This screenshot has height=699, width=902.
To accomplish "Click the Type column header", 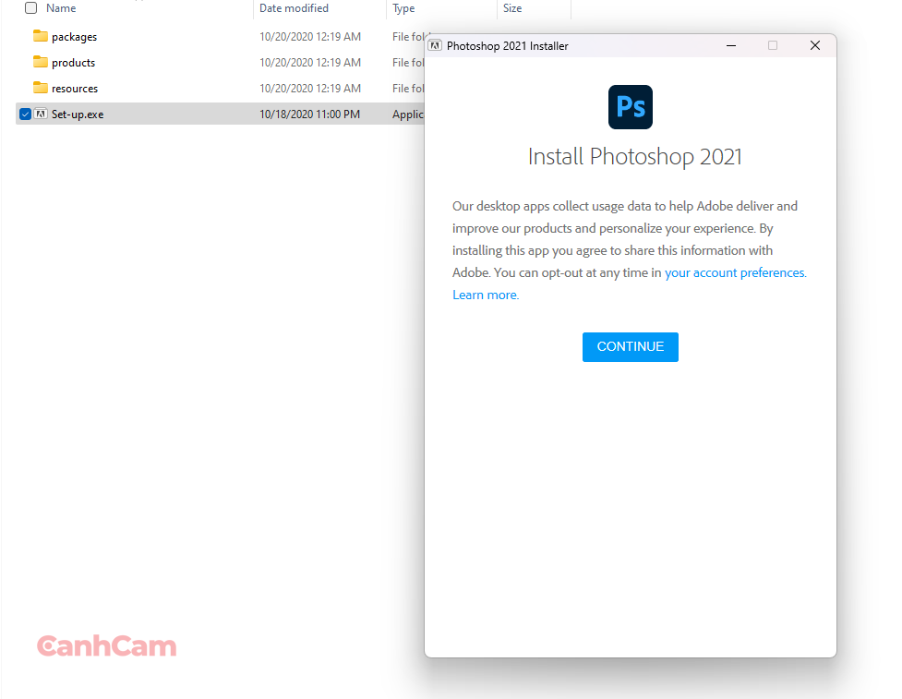I will [403, 8].
